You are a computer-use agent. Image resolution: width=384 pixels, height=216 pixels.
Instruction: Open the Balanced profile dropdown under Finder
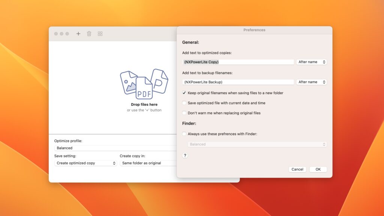257,144
